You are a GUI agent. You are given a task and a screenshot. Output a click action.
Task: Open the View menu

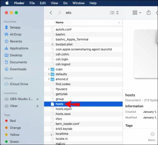coord(54,3)
